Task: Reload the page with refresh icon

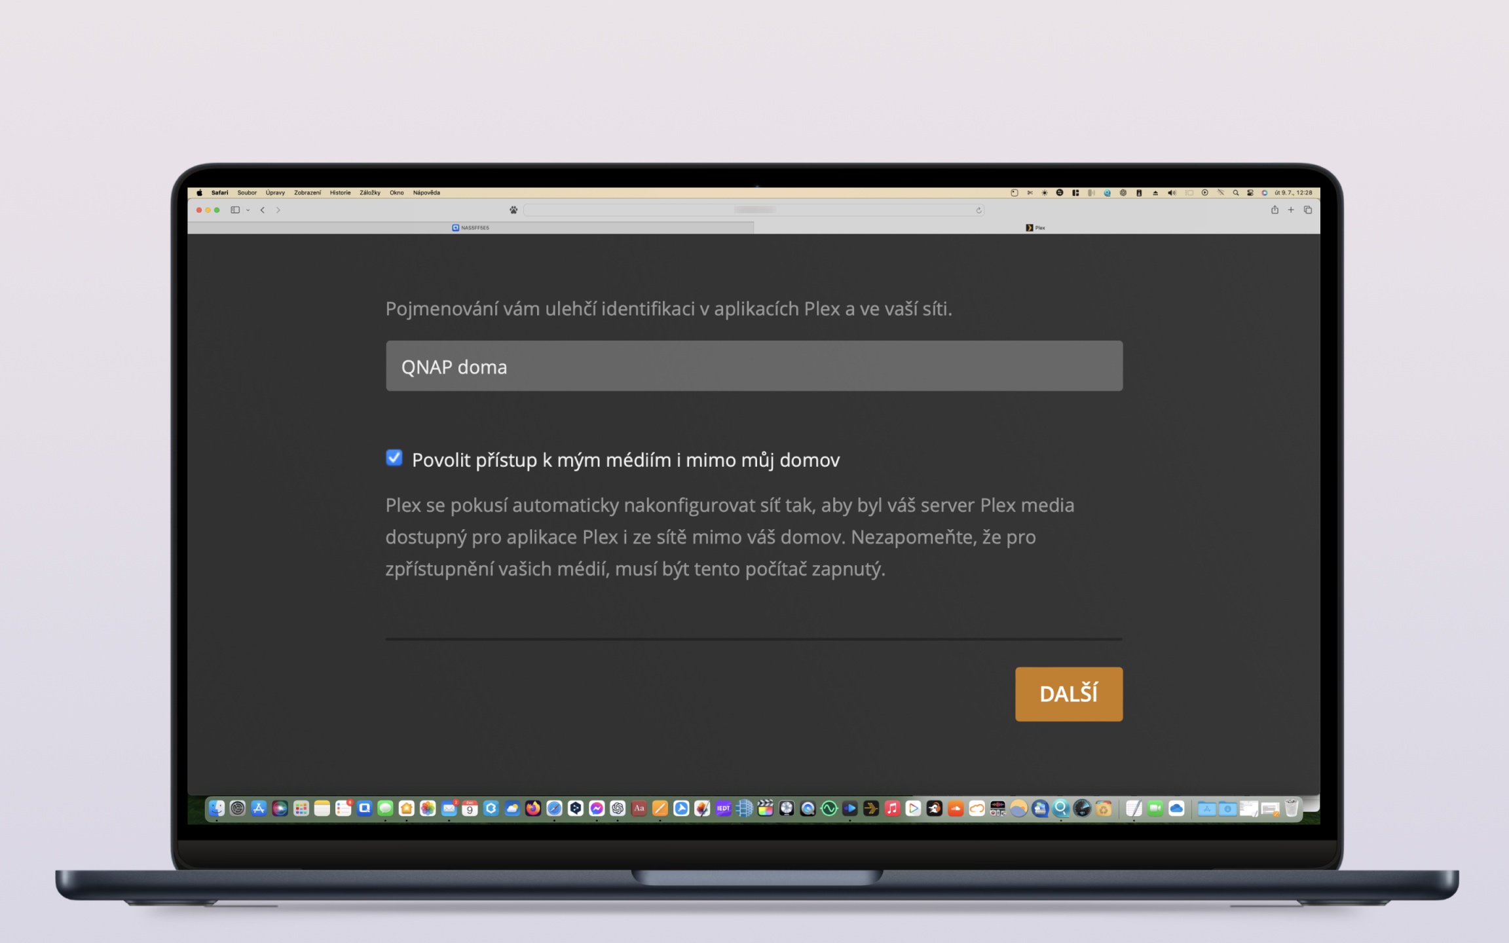Action: [x=978, y=210]
